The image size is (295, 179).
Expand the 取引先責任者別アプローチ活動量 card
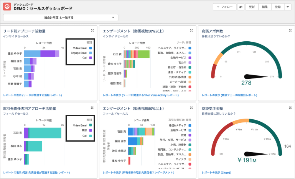click(92, 108)
